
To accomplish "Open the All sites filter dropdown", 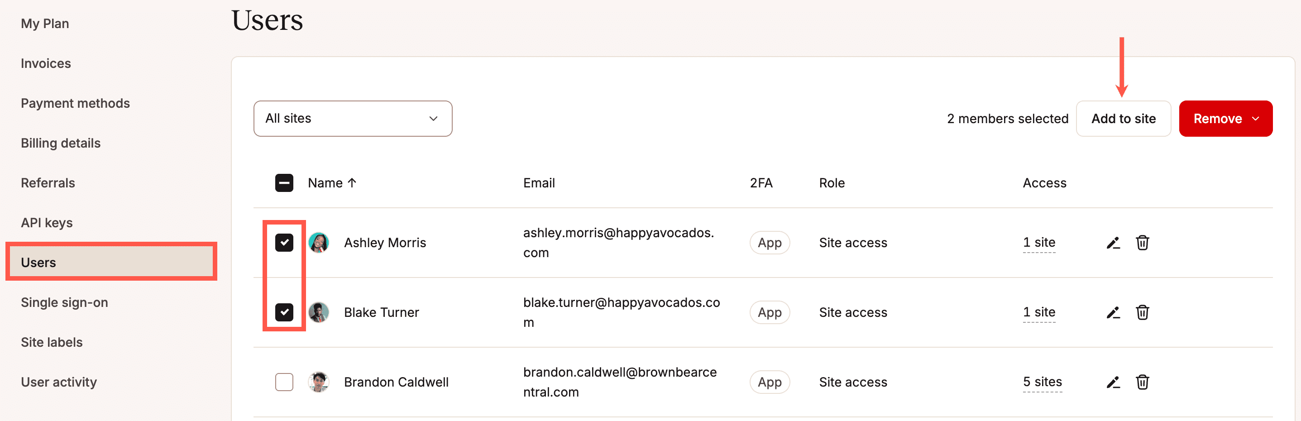I will [353, 119].
